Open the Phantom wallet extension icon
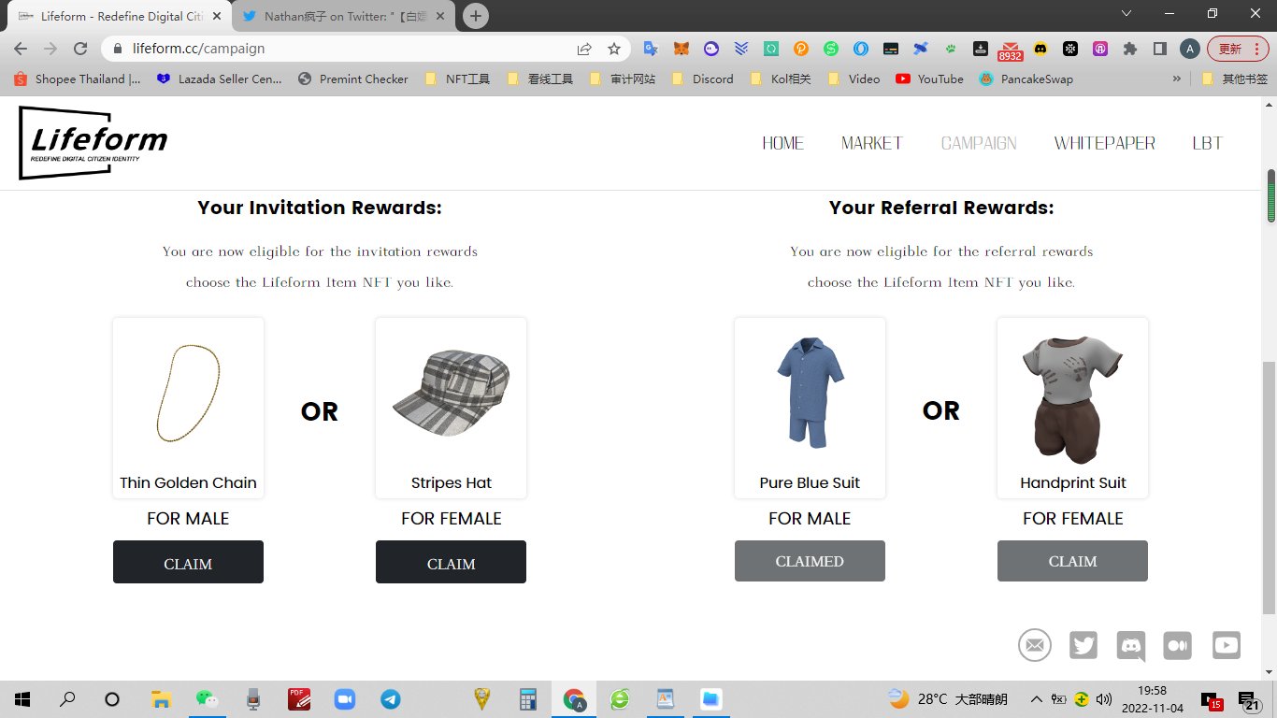The image size is (1277, 718). click(x=711, y=49)
